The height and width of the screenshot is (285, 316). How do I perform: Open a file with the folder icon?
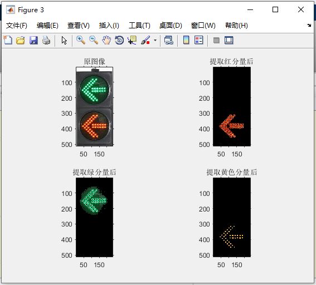click(x=21, y=40)
